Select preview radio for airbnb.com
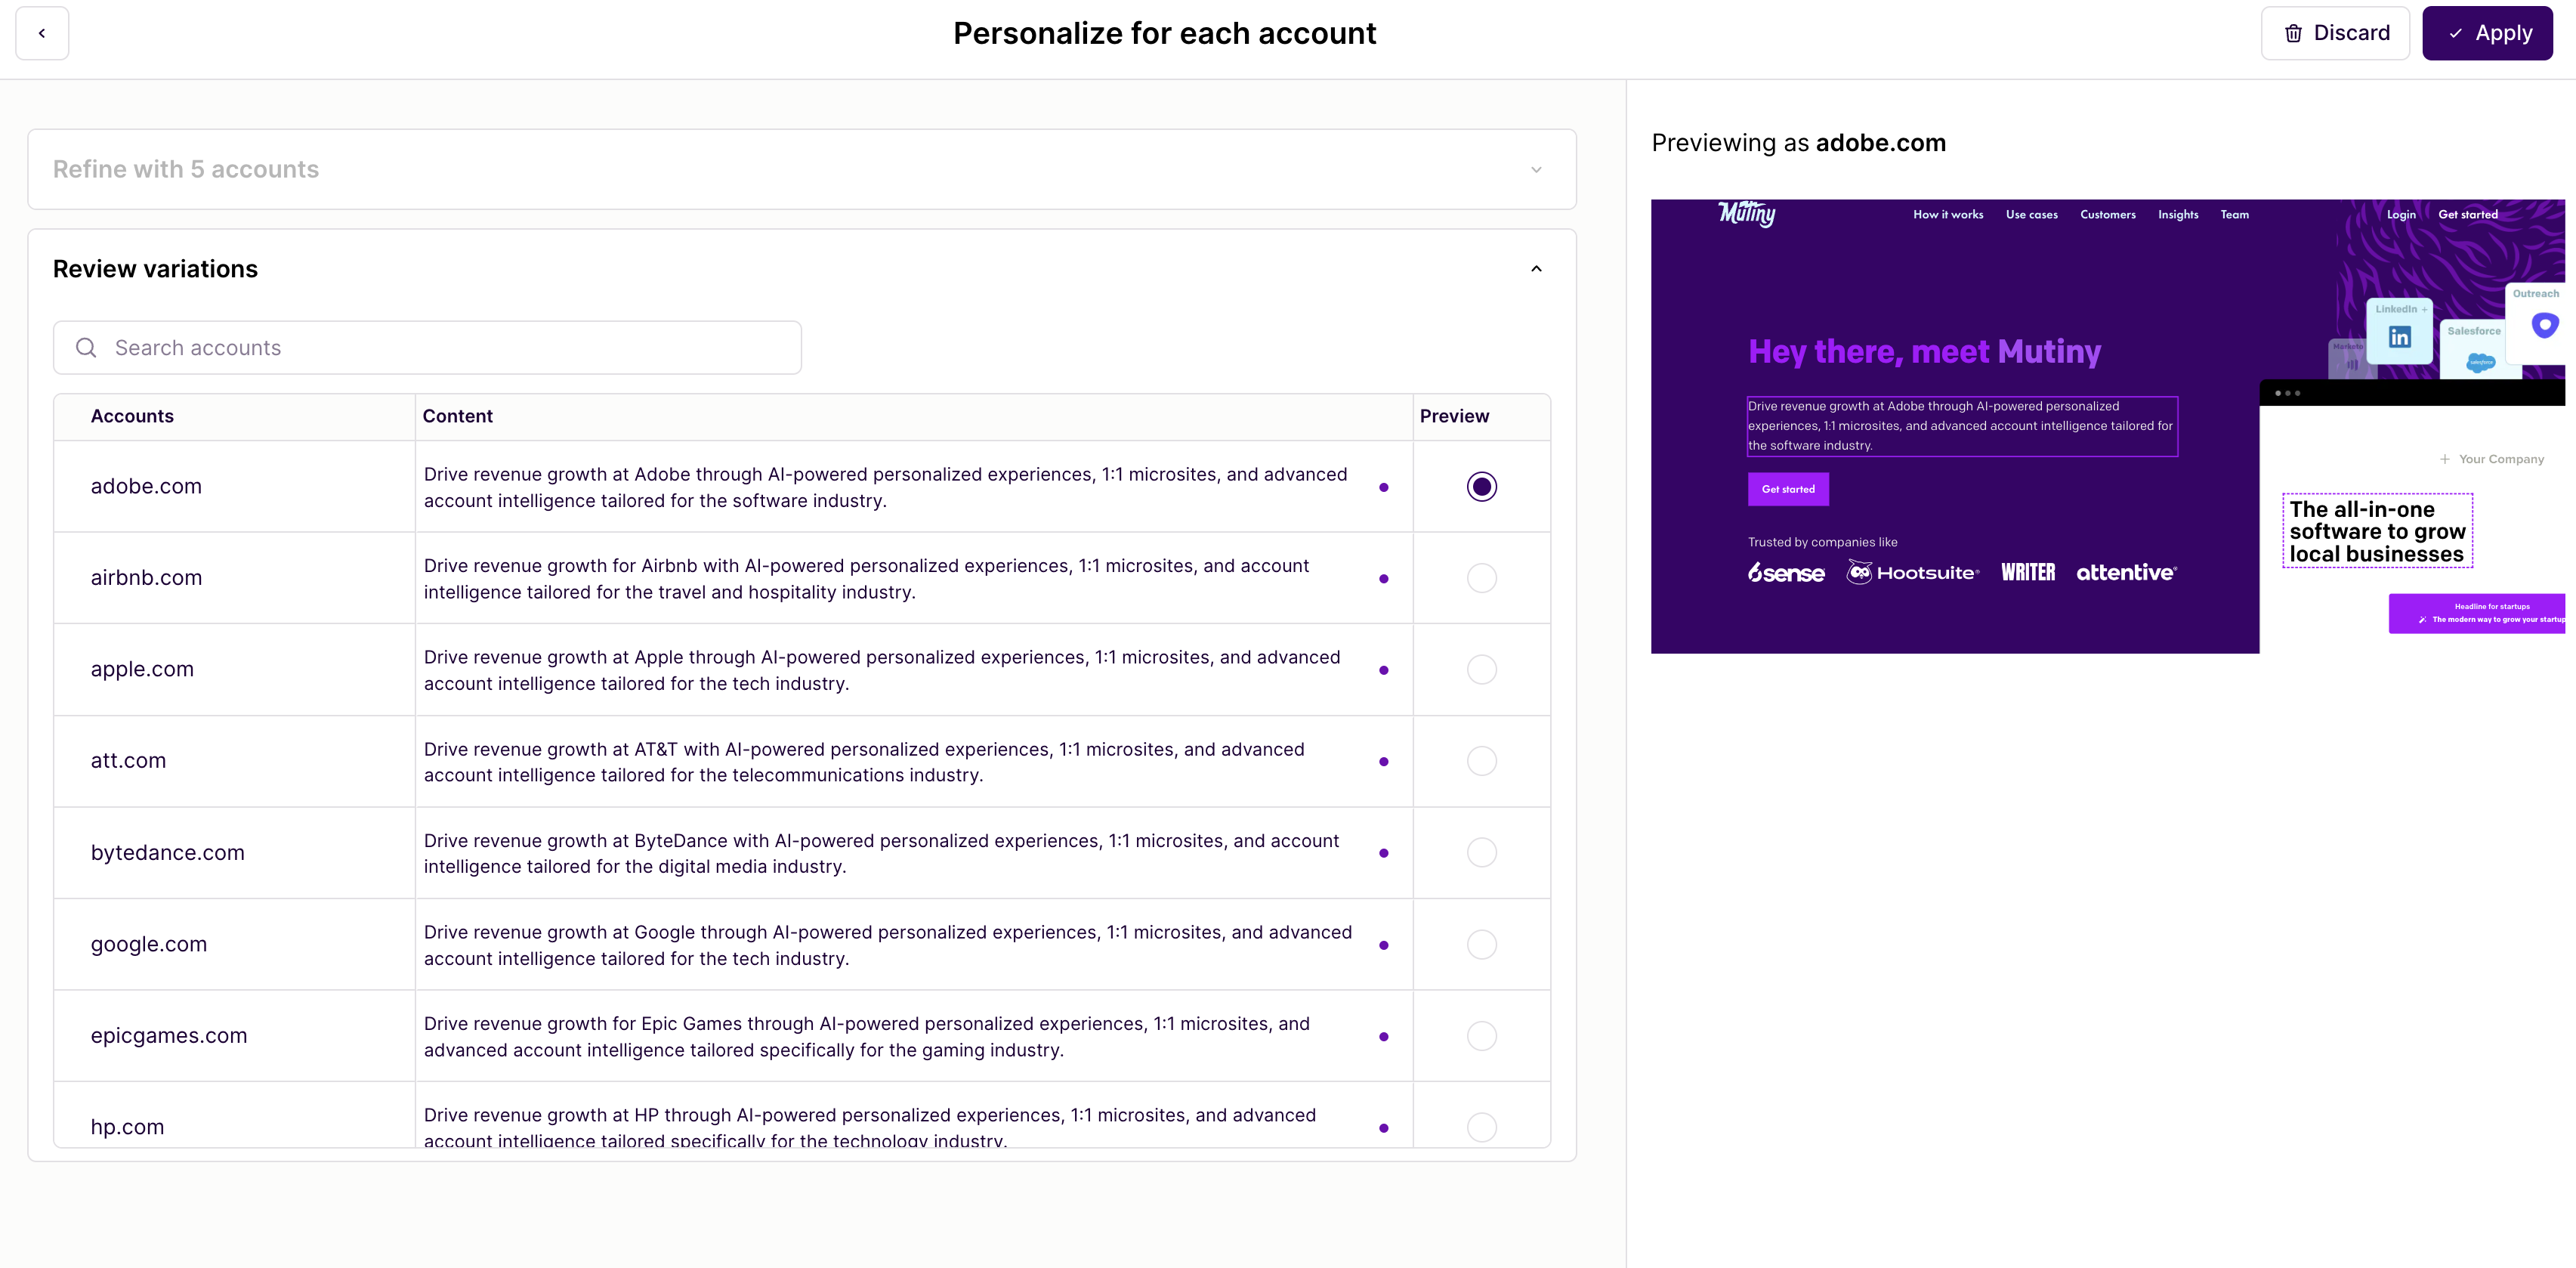This screenshot has width=2576, height=1268. pos(1481,578)
